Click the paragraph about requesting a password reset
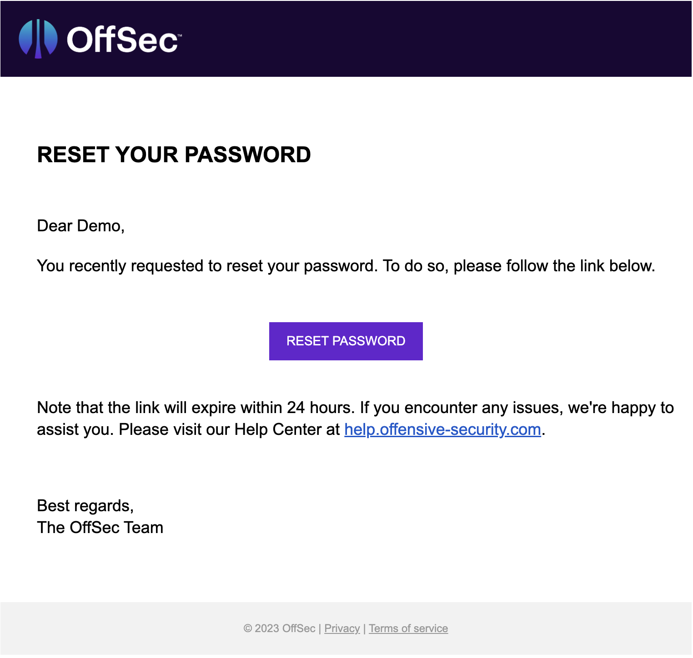Viewport: 693px width, 658px height. [346, 265]
